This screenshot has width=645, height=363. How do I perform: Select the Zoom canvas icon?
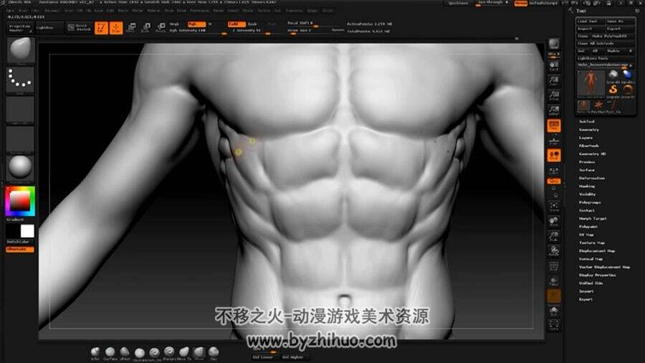tap(554, 80)
